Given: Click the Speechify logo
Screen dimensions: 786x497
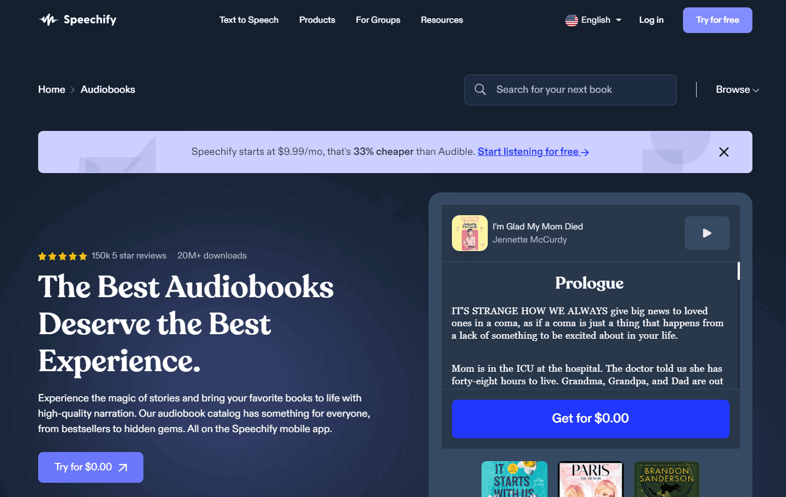Looking at the screenshot, I should (77, 20).
